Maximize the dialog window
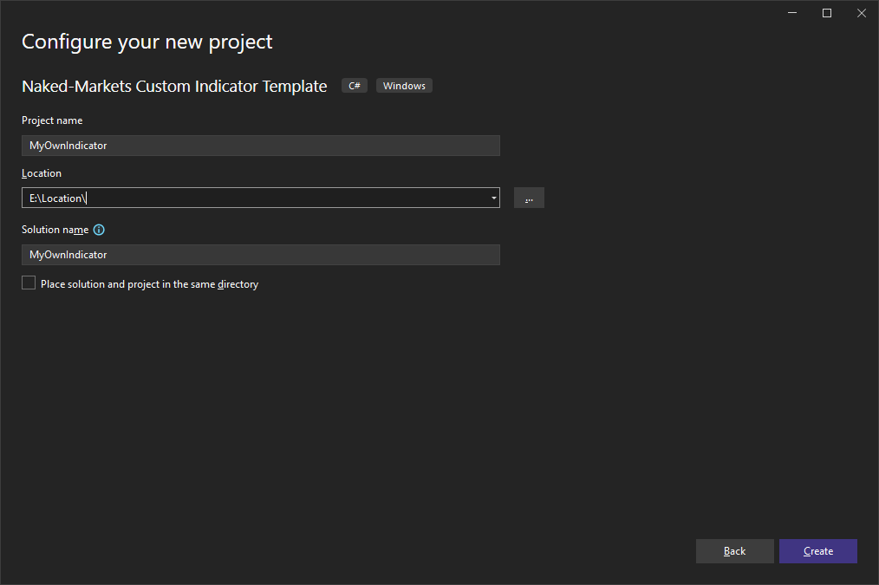Image resolution: width=879 pixels, height=585 pixels. coord(827,13)
